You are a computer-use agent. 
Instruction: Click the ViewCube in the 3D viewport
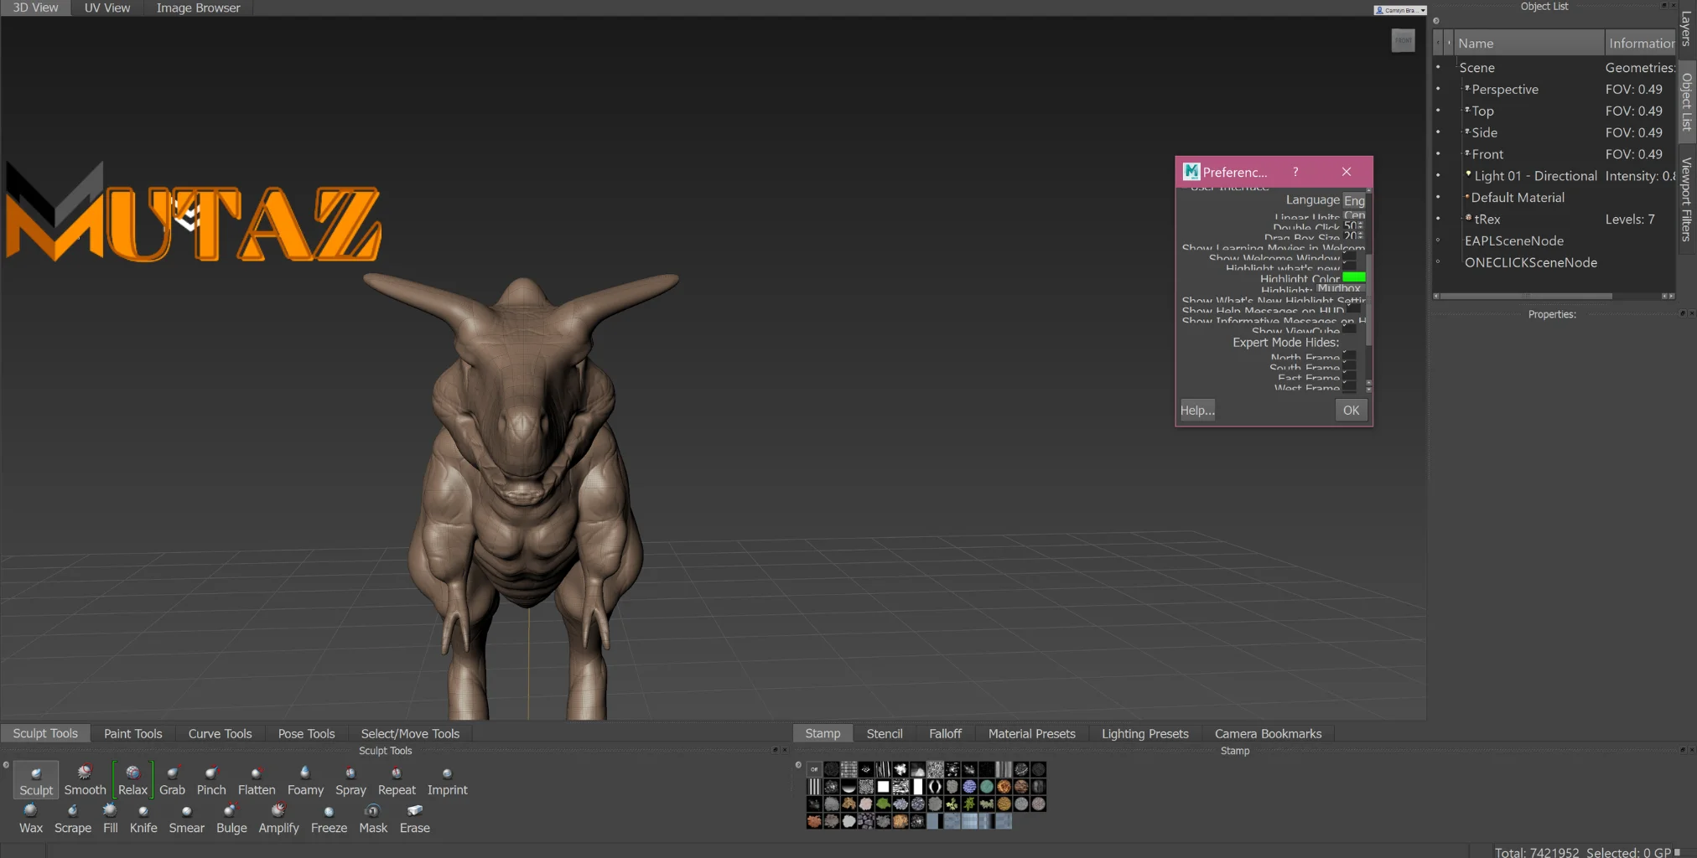[x=1403, y=40]
